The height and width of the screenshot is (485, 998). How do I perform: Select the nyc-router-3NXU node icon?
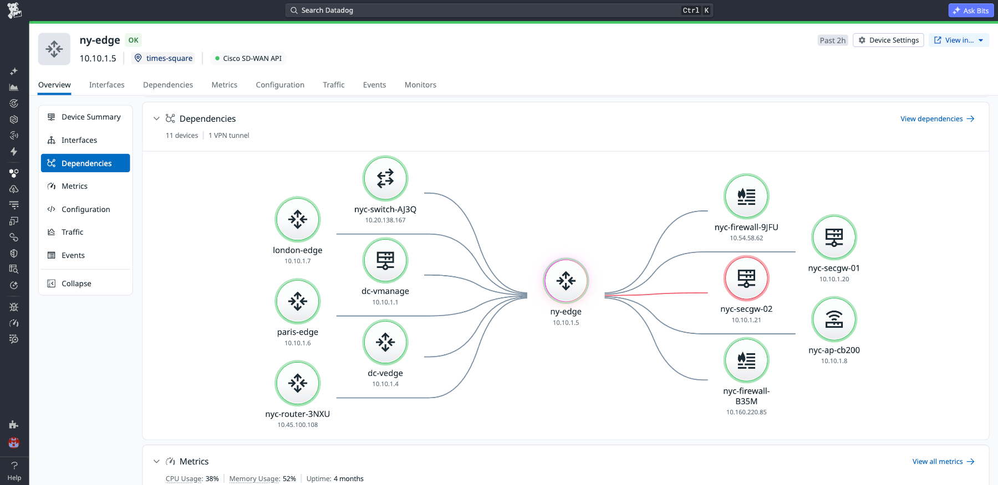point(298,383)
